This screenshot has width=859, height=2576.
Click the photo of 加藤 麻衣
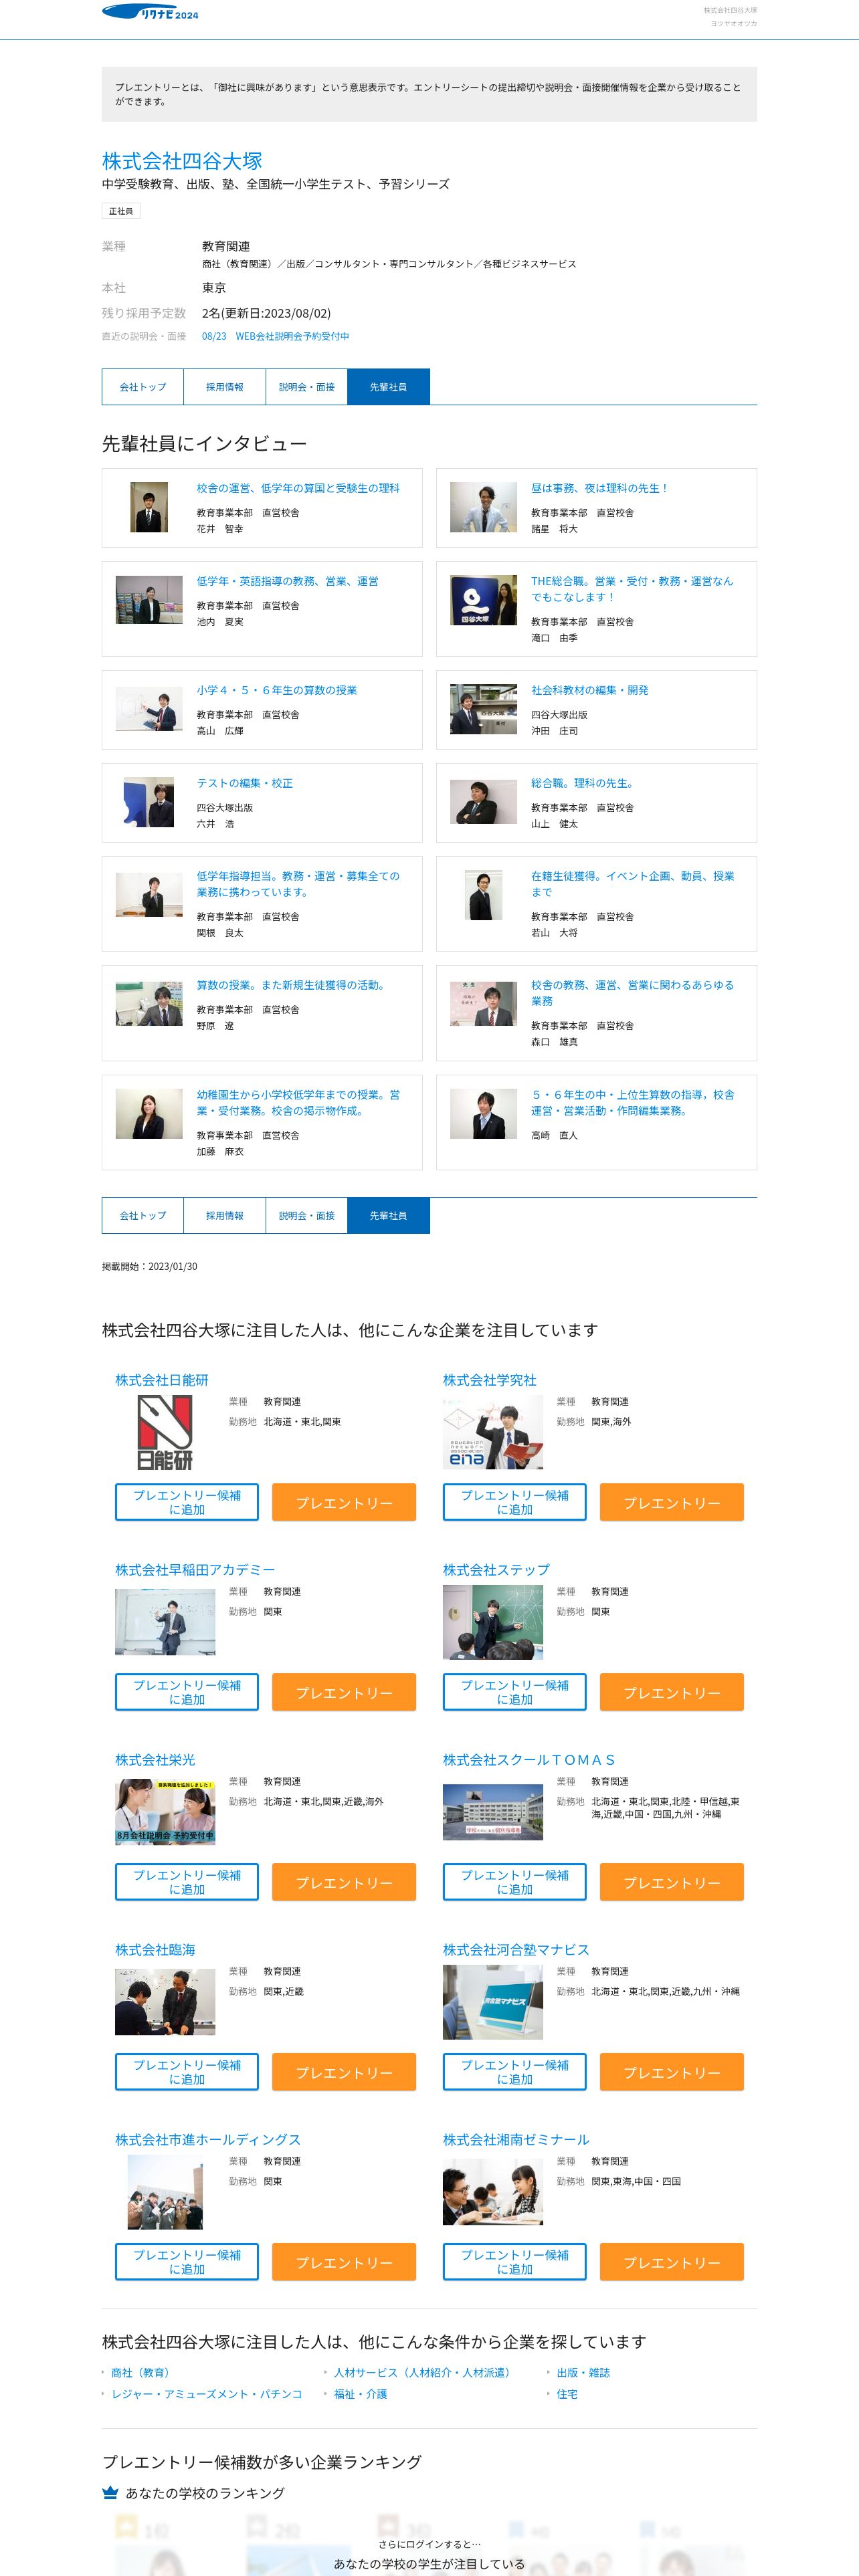(x=149, y=1113)
